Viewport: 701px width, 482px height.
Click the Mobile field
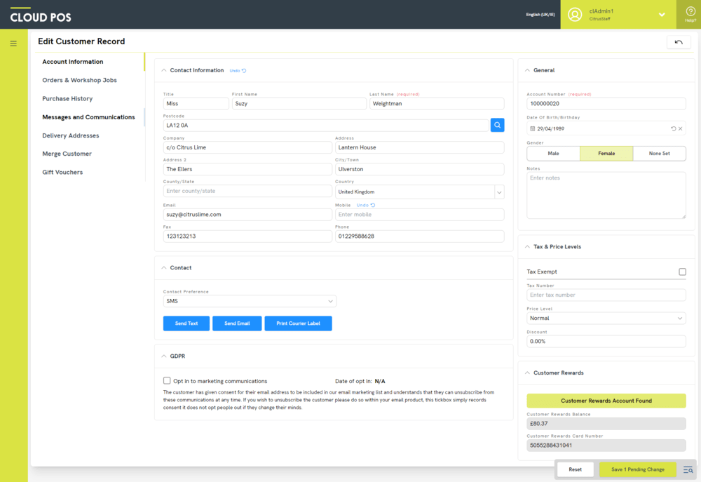tap(420, 215)
